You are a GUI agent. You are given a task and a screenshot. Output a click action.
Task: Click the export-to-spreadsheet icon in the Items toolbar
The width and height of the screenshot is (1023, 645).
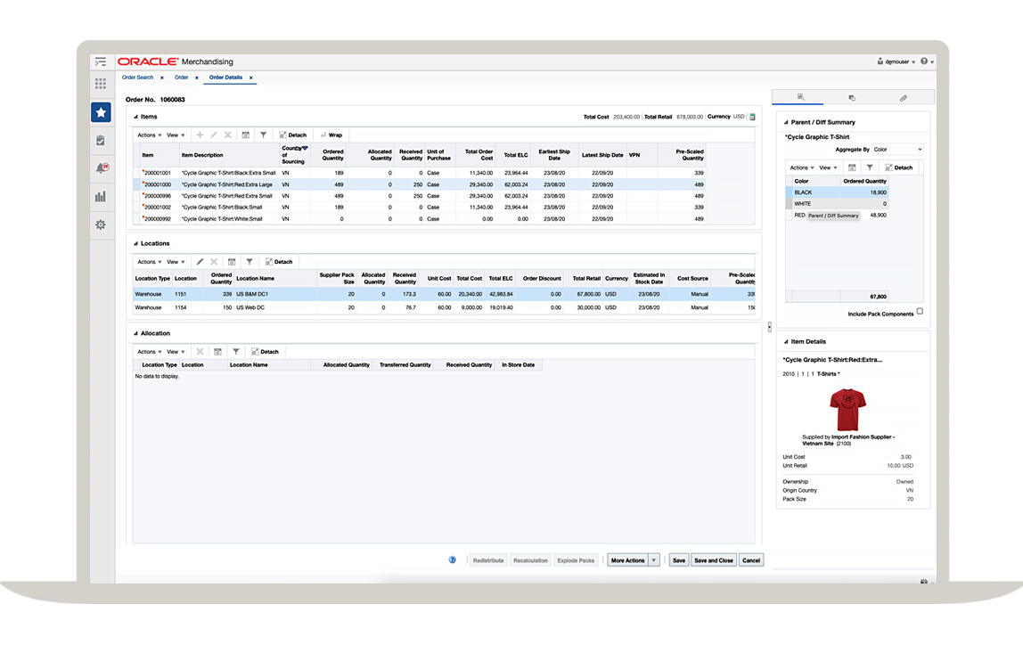(x=246, y=135)
